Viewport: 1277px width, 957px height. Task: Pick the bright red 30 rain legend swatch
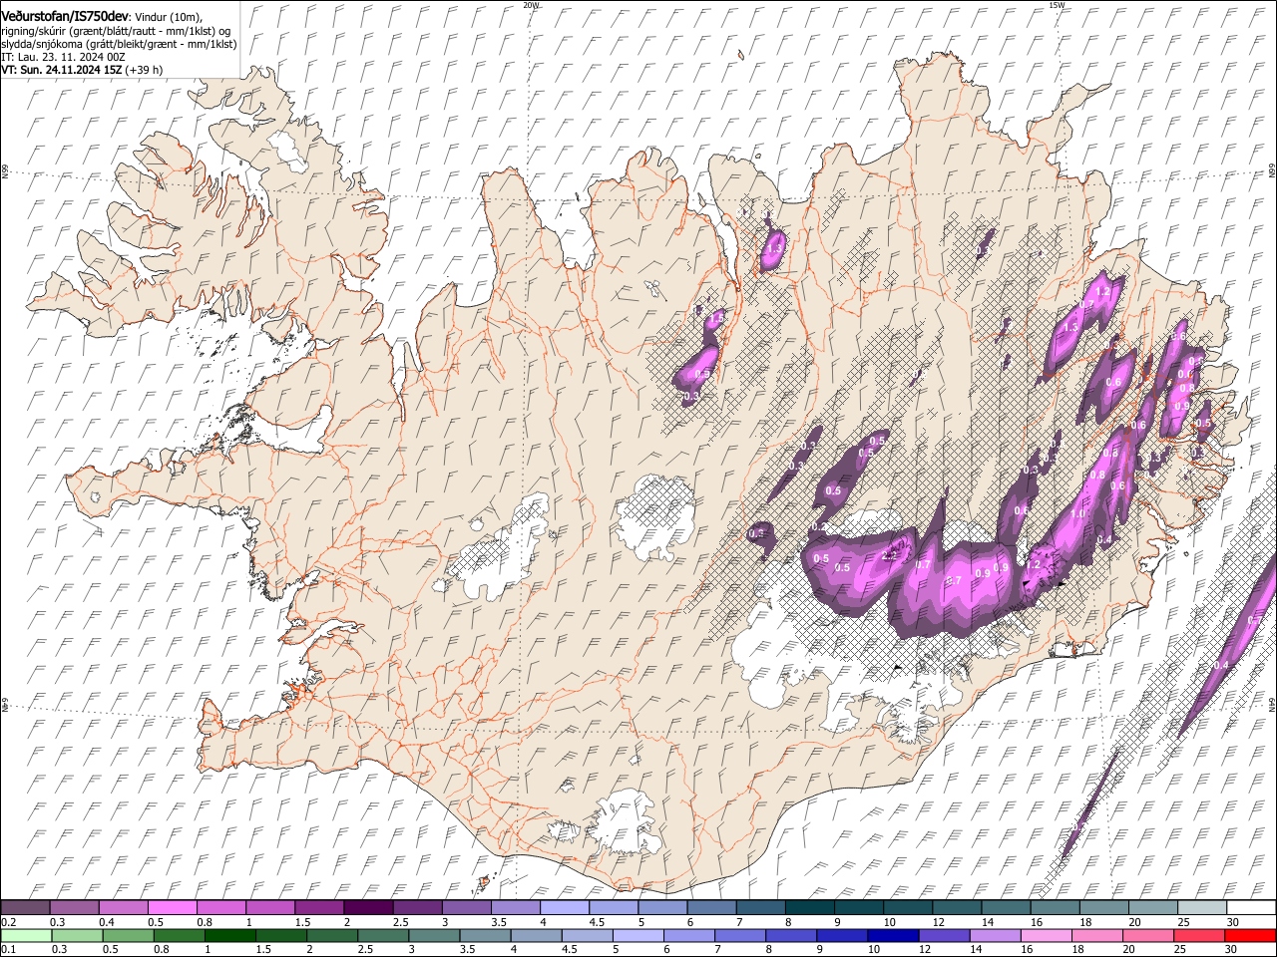click(x=1250, y=935)
